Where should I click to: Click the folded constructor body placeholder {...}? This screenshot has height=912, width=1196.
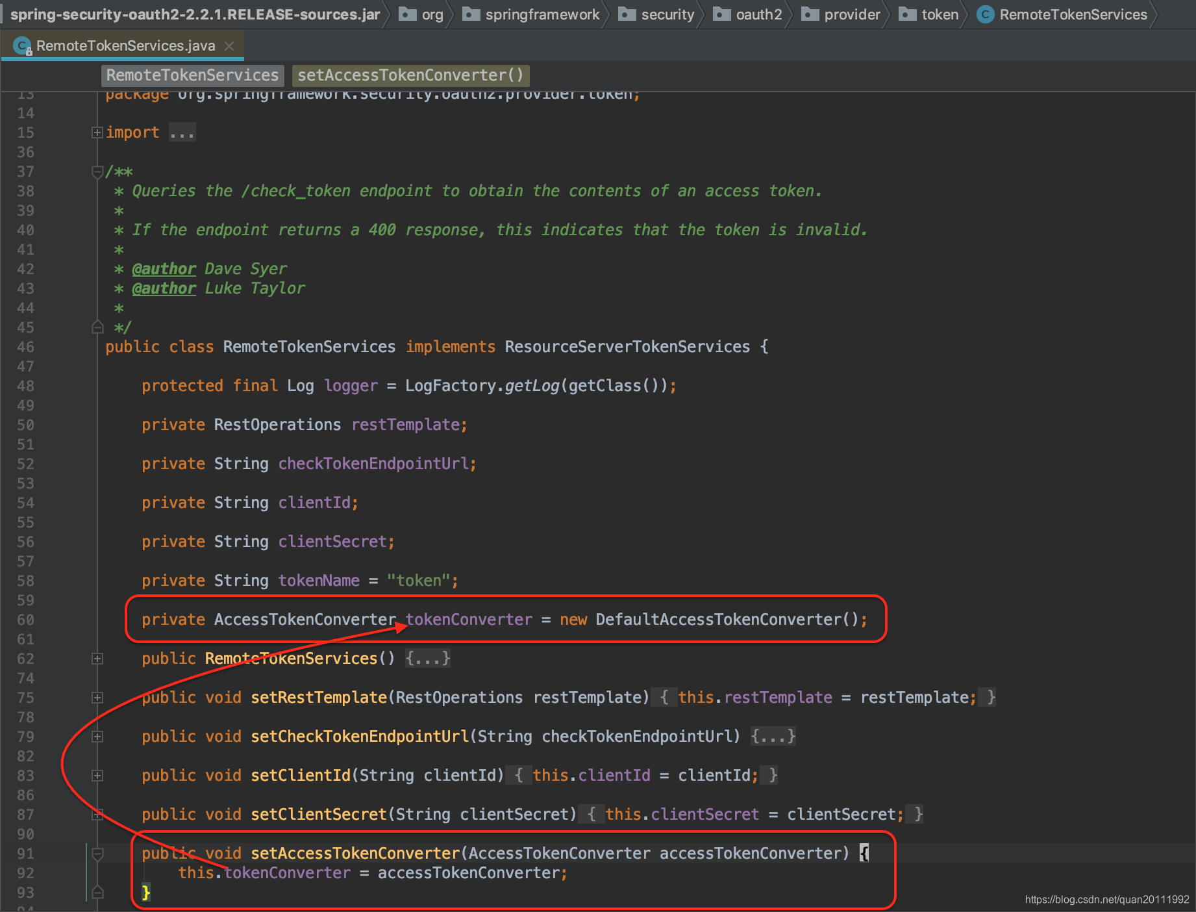pos(428,659)
